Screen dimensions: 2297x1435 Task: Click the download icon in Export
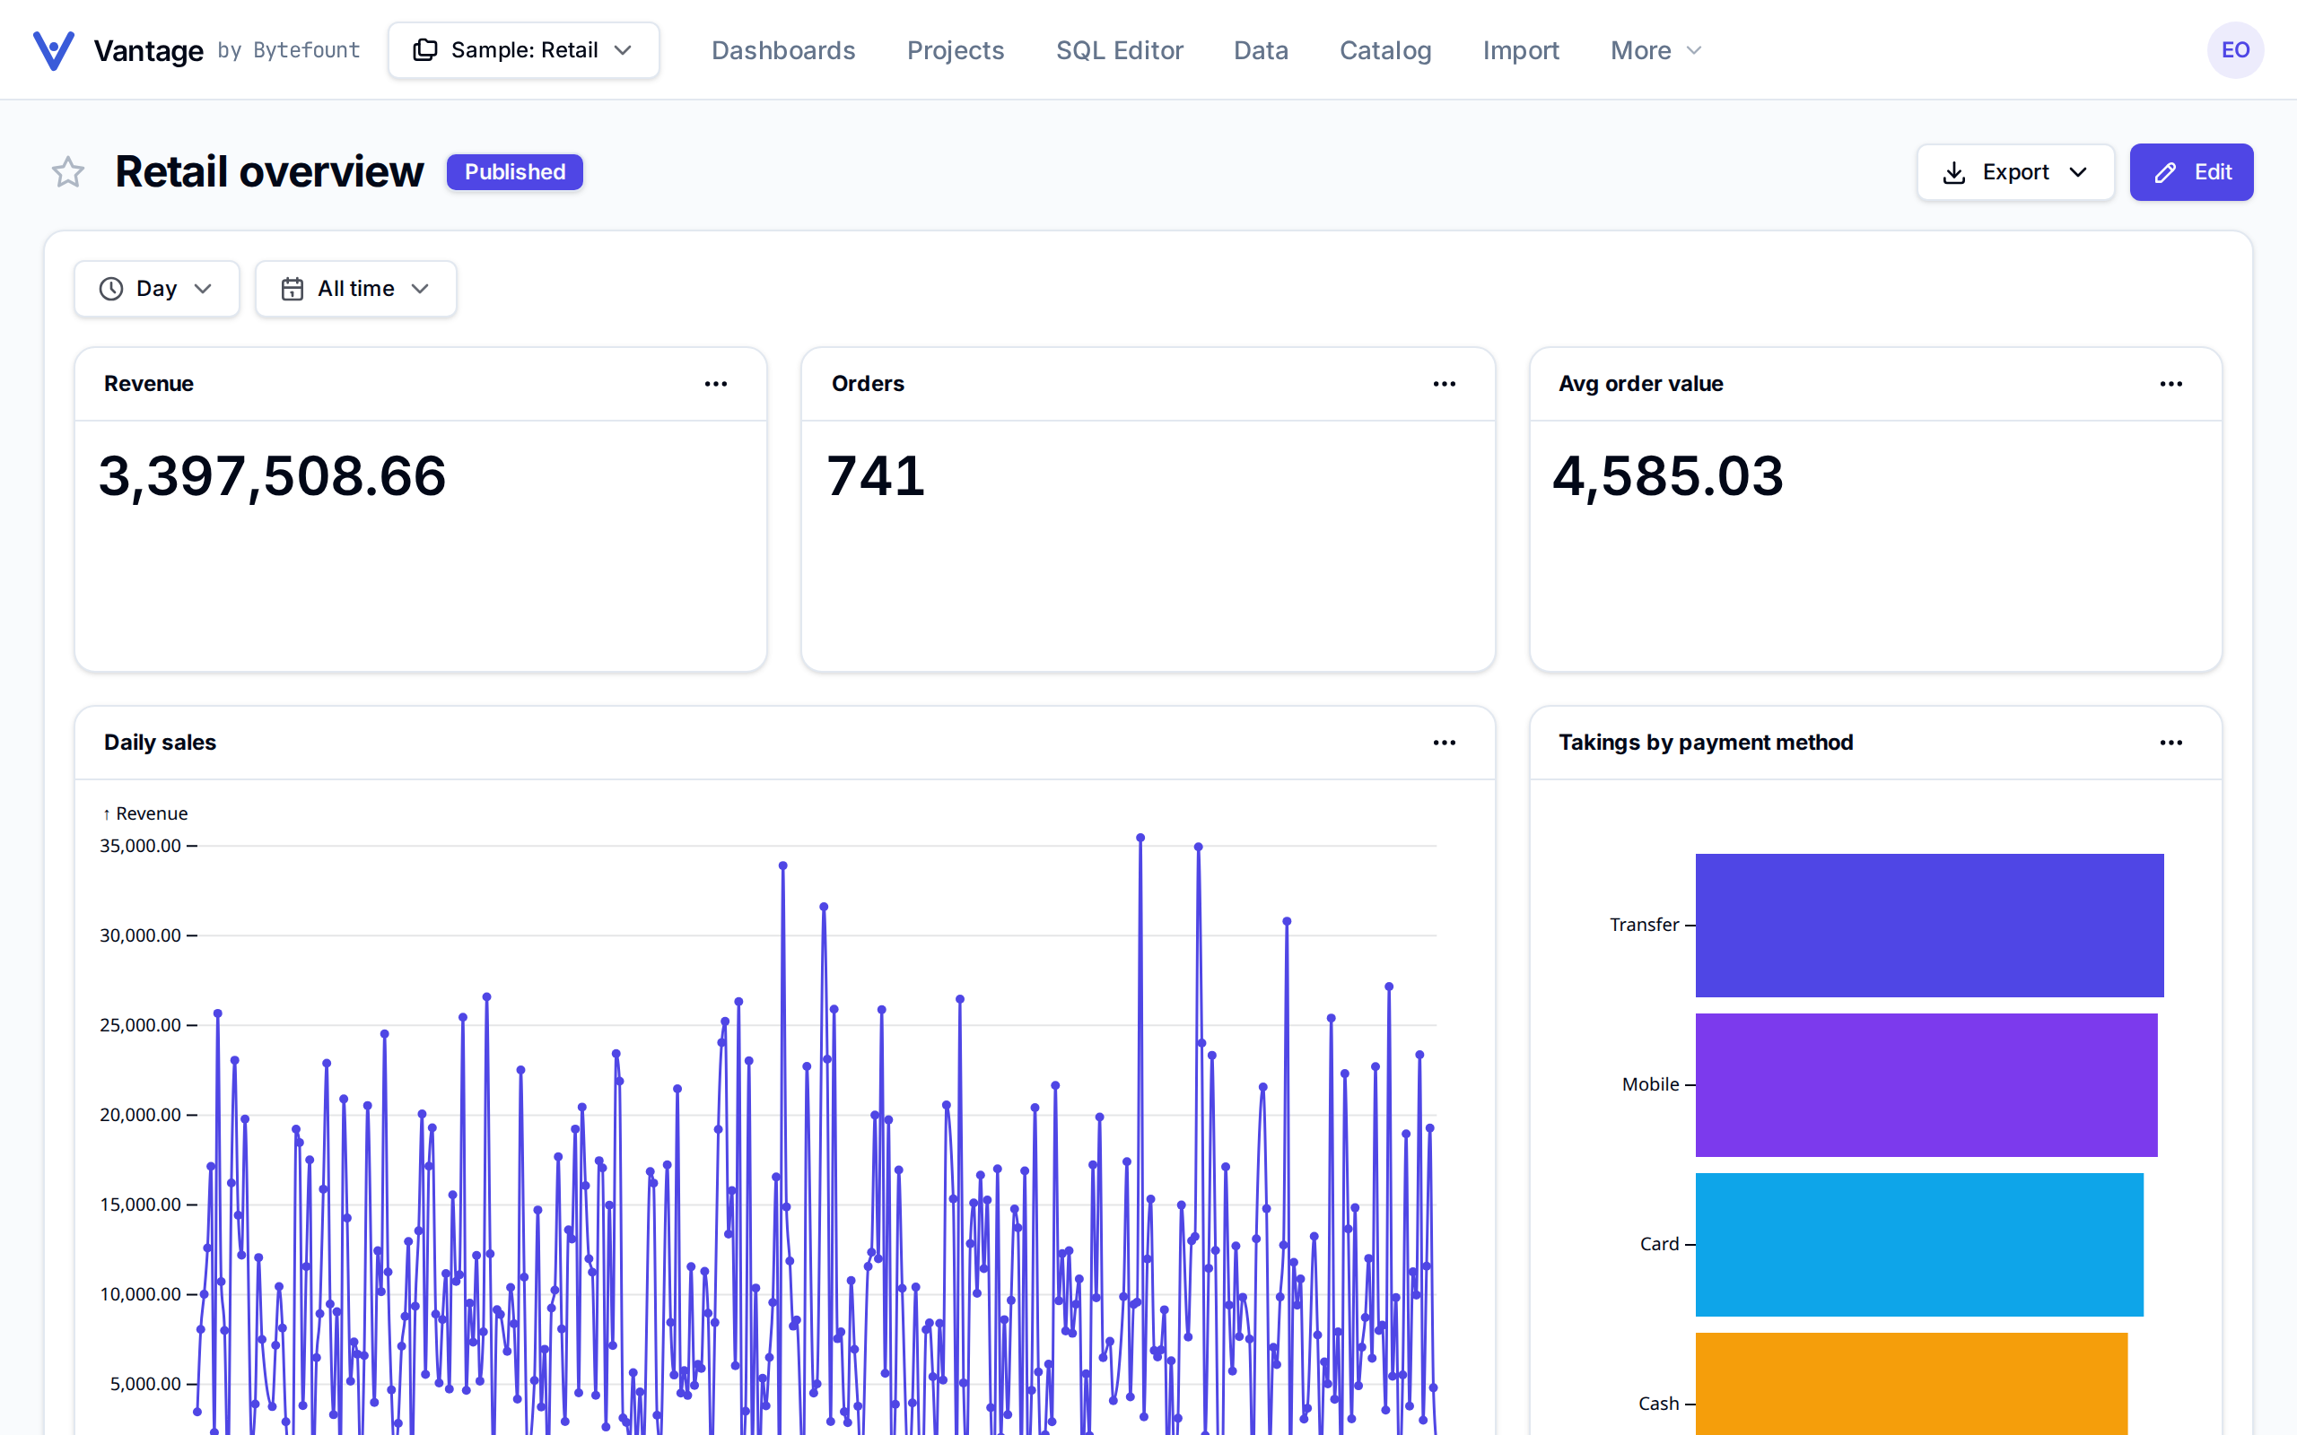point(1954,173)
